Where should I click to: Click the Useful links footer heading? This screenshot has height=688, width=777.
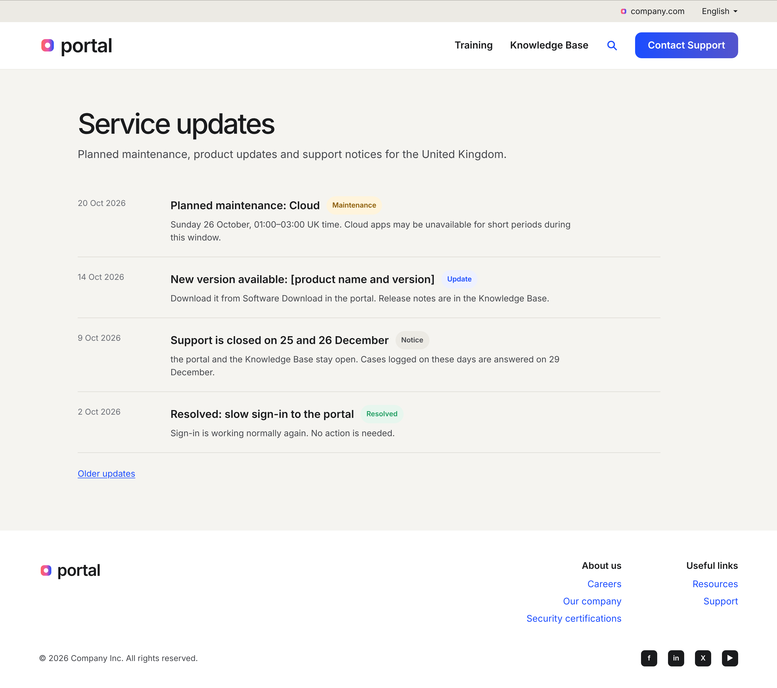pos(712,566)
